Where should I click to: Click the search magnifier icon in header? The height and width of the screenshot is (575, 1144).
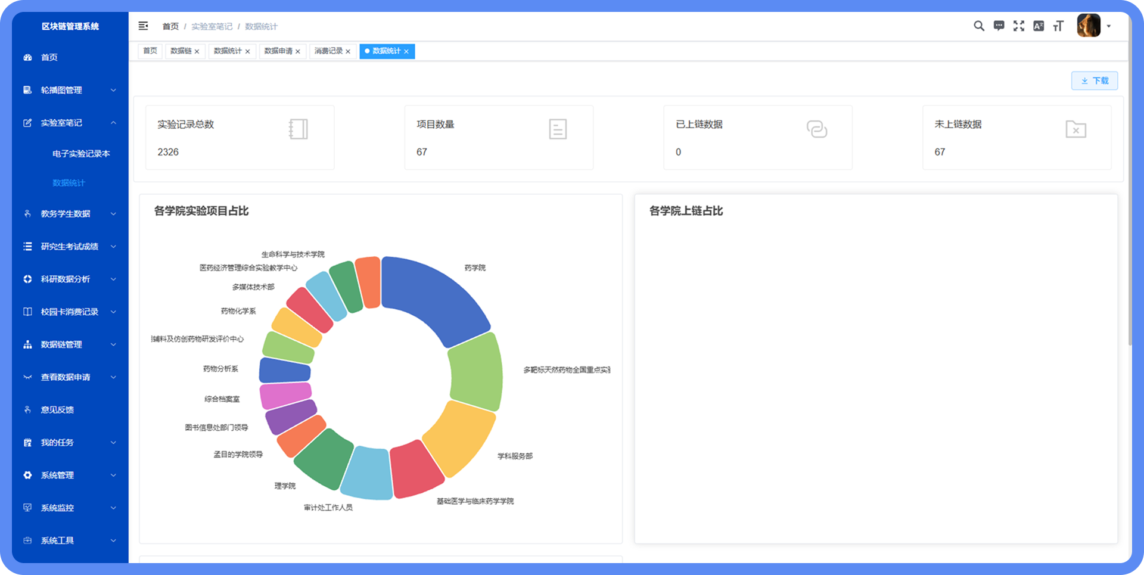[978, 26]
